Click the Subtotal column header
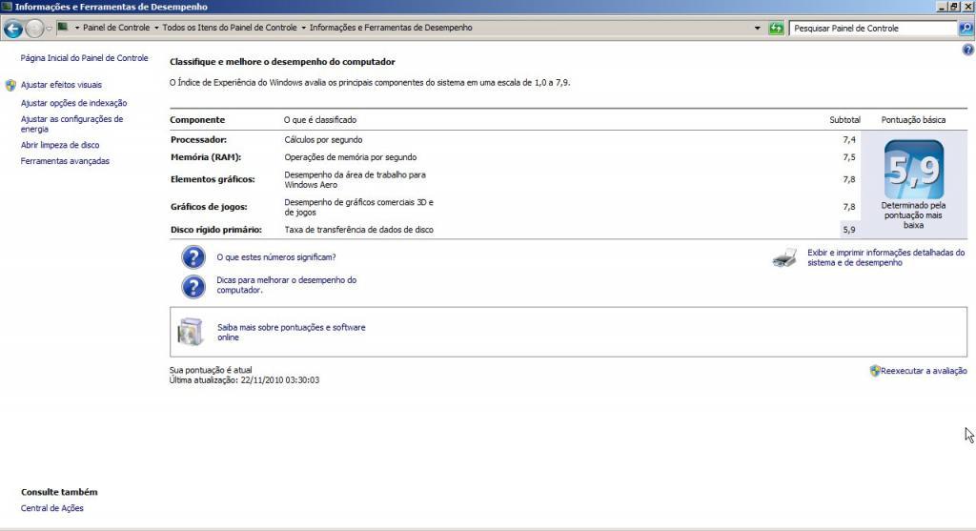 tap(844, 120)
